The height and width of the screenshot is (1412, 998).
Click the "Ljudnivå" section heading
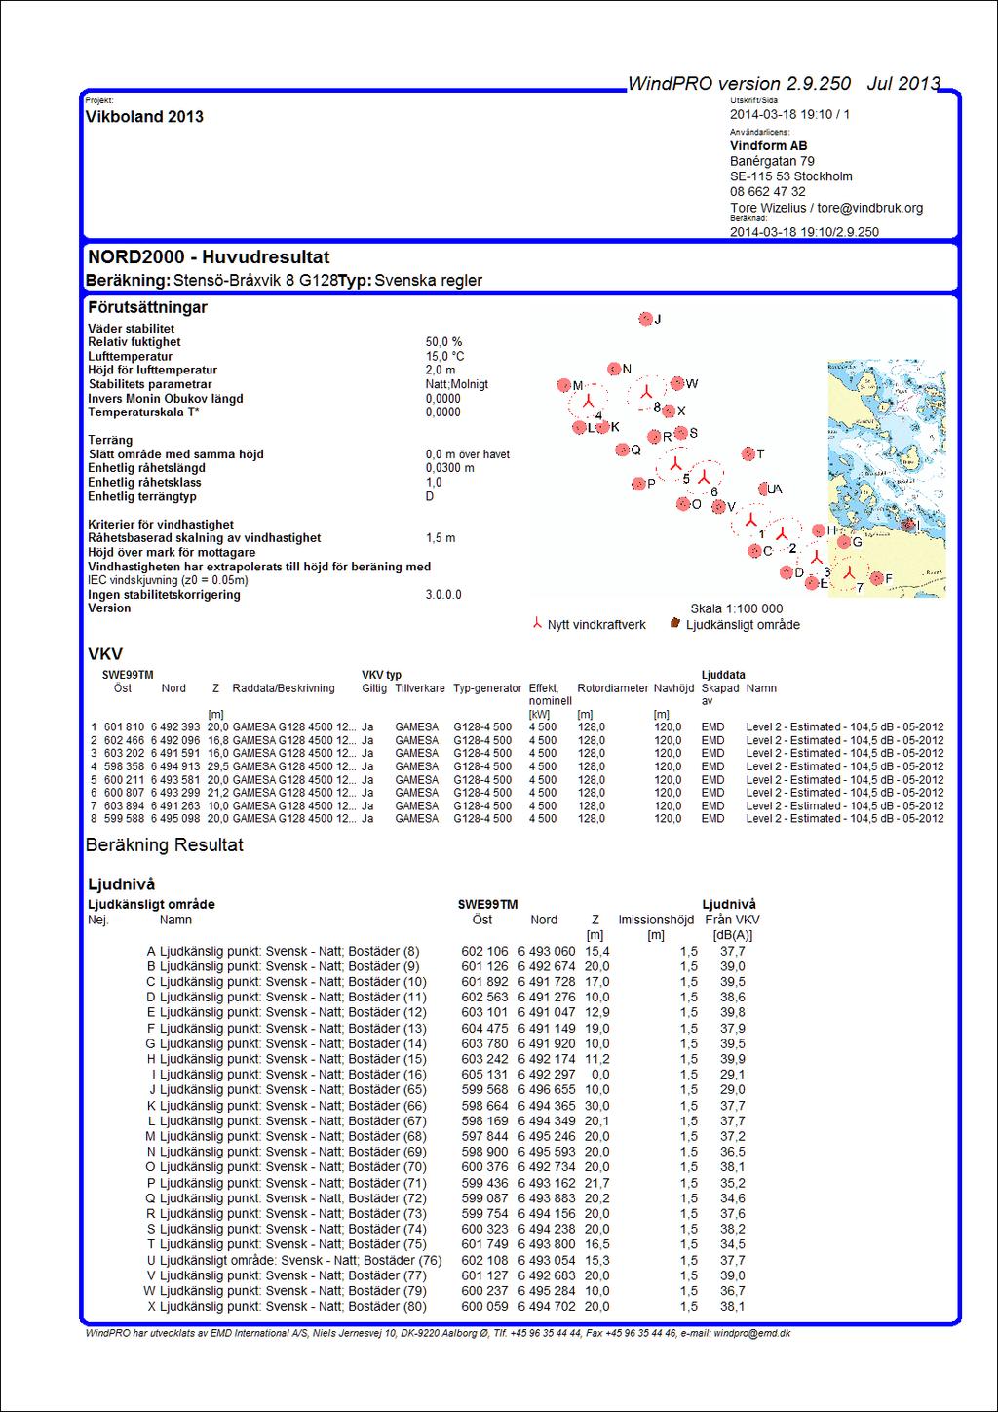tap(122, 884)
